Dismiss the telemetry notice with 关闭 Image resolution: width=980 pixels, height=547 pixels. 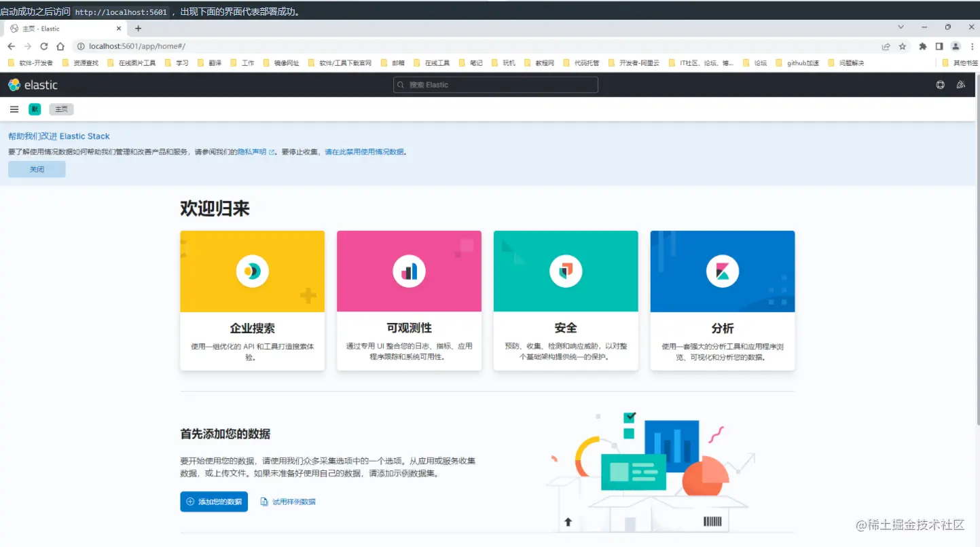point(37,170)
